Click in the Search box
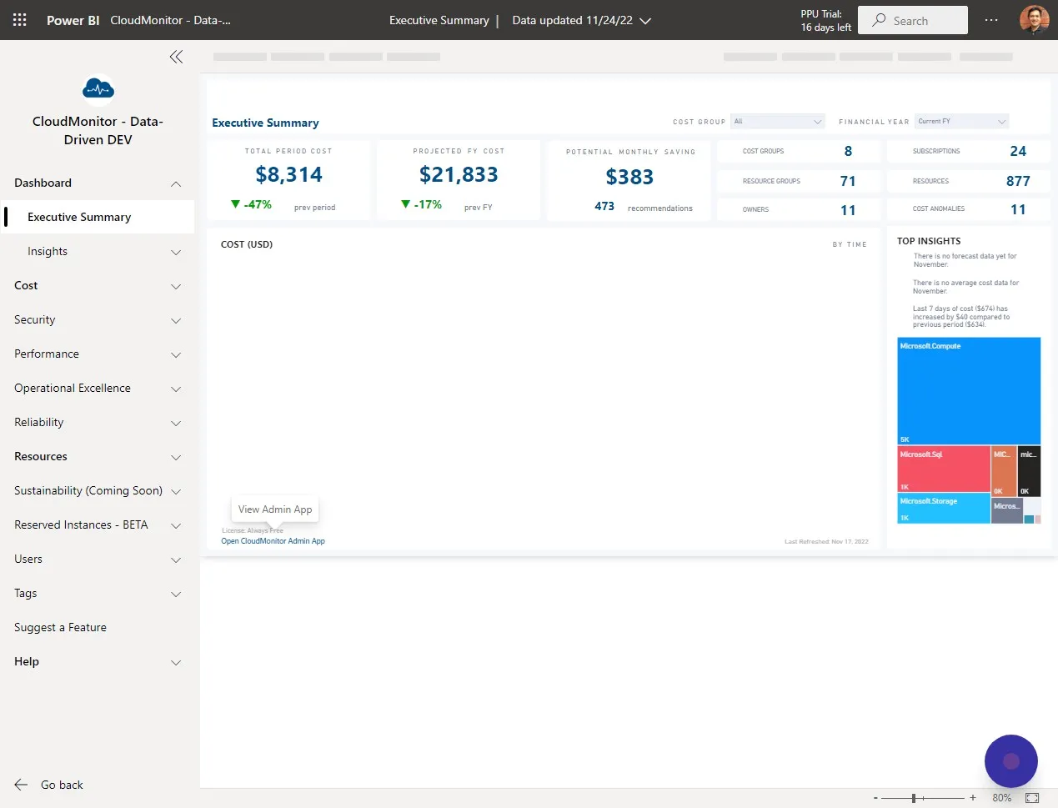This screenshot has width=1058, height=808. coord(913,20)
